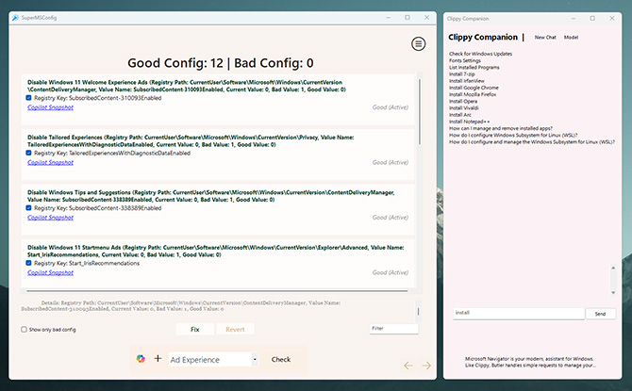Image resolution: width=632 pixels, height=391 pixels.
Task: Select Install Notepad++ suggestion
Action: [x=470, y=122]
